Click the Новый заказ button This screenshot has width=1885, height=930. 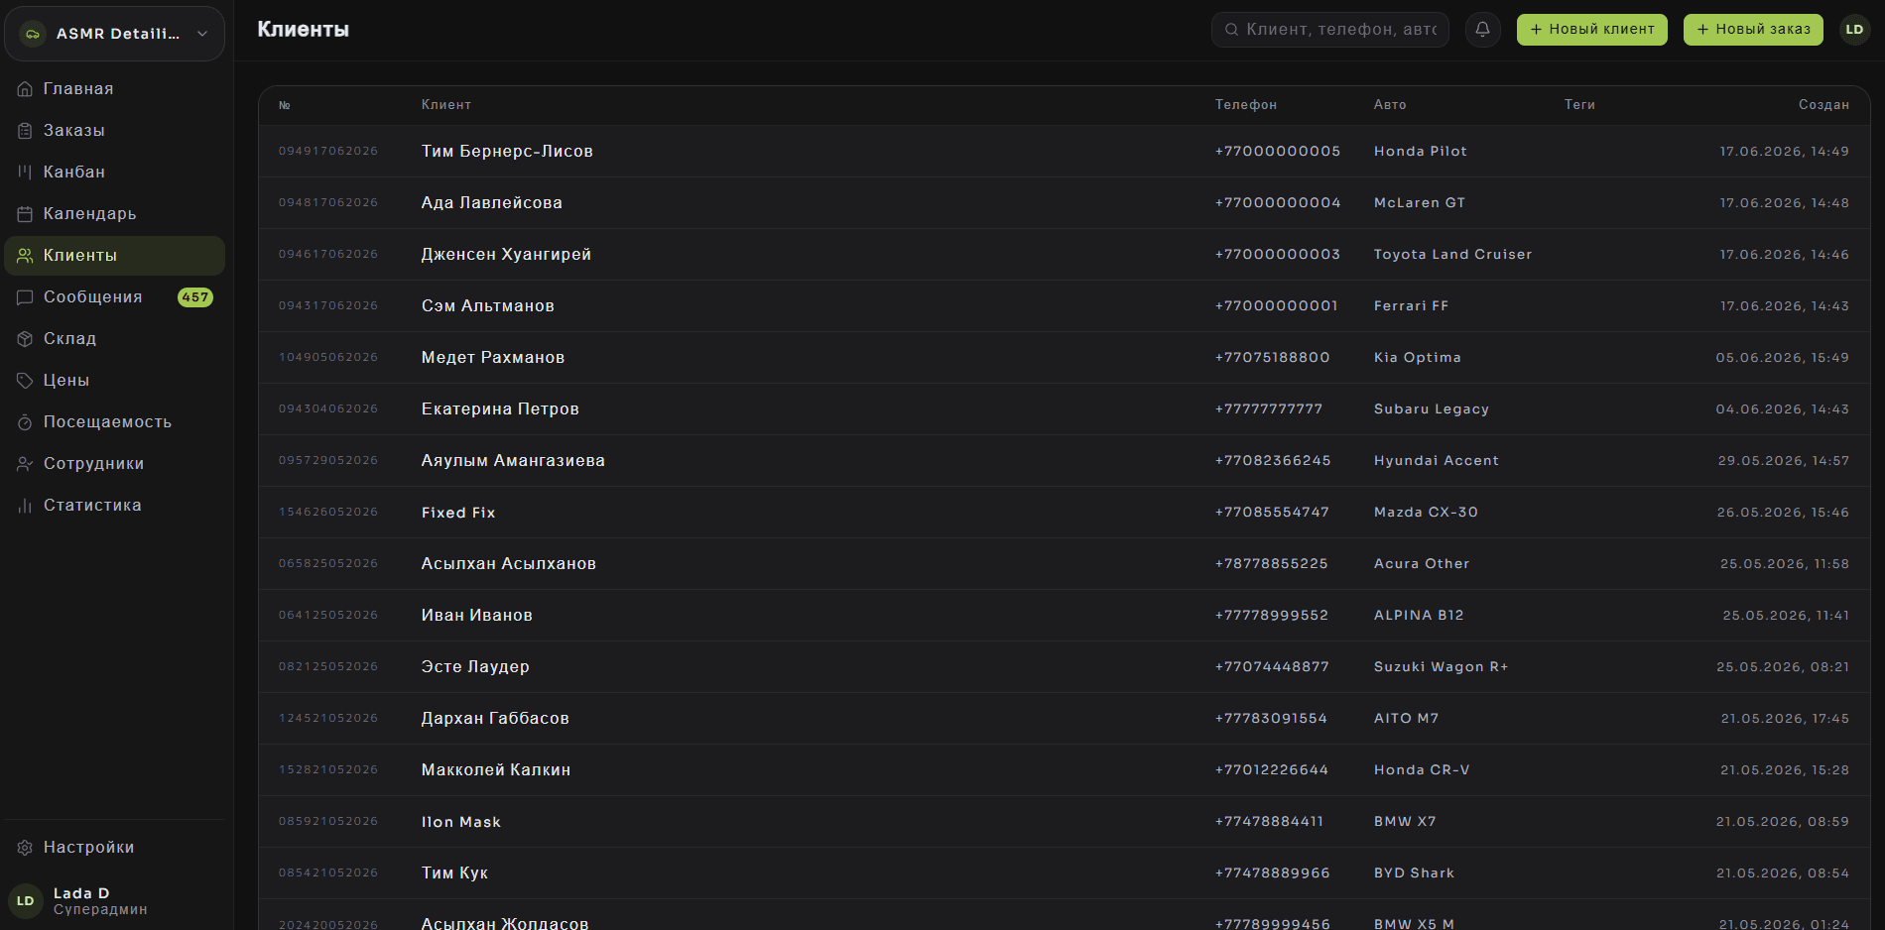point(1753,30)
